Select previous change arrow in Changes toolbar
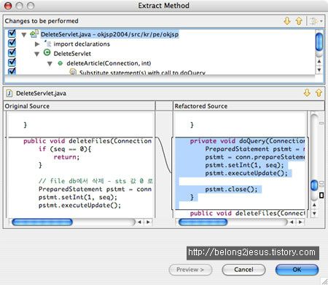The width and height of the screenshot is (328, 285). click(299, 21)
